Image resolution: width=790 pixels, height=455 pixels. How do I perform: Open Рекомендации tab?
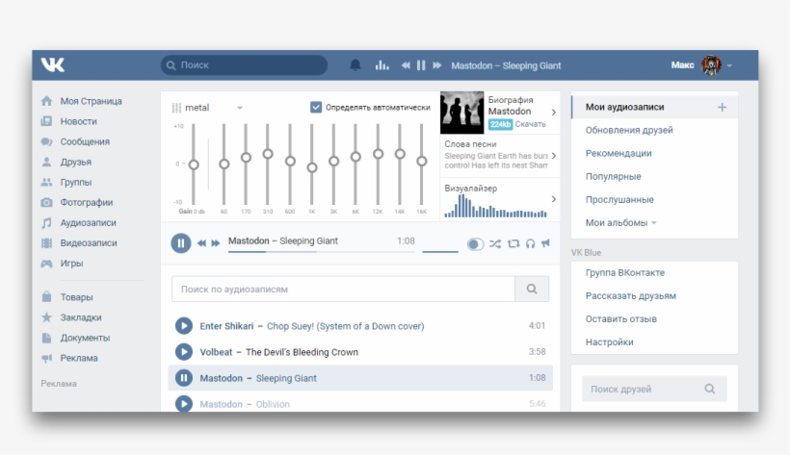click(619, 154)
